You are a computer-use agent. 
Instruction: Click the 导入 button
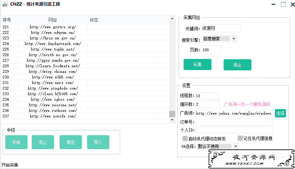(98, 142)
